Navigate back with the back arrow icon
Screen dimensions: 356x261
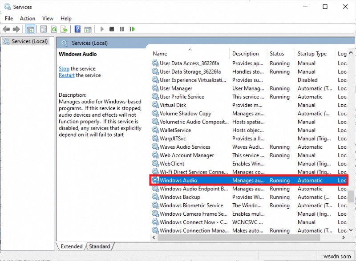point(6,29)
